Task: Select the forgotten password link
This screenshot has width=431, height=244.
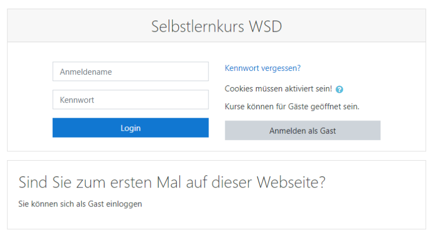Action: pos(262,68)
